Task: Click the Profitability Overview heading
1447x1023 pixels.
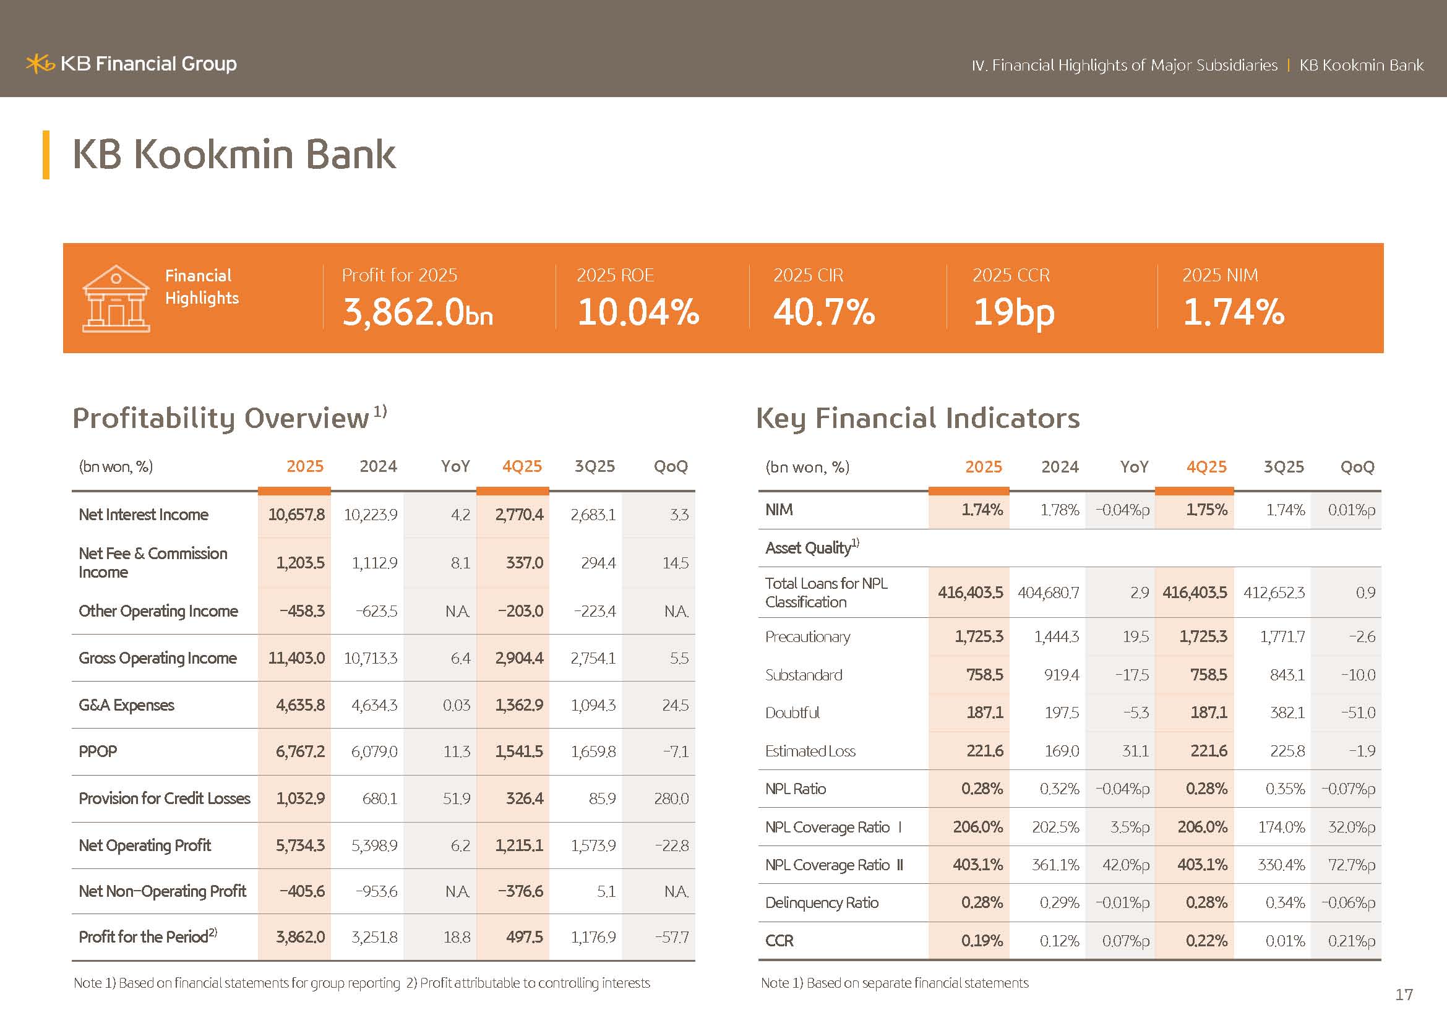Action: (221, 418)
